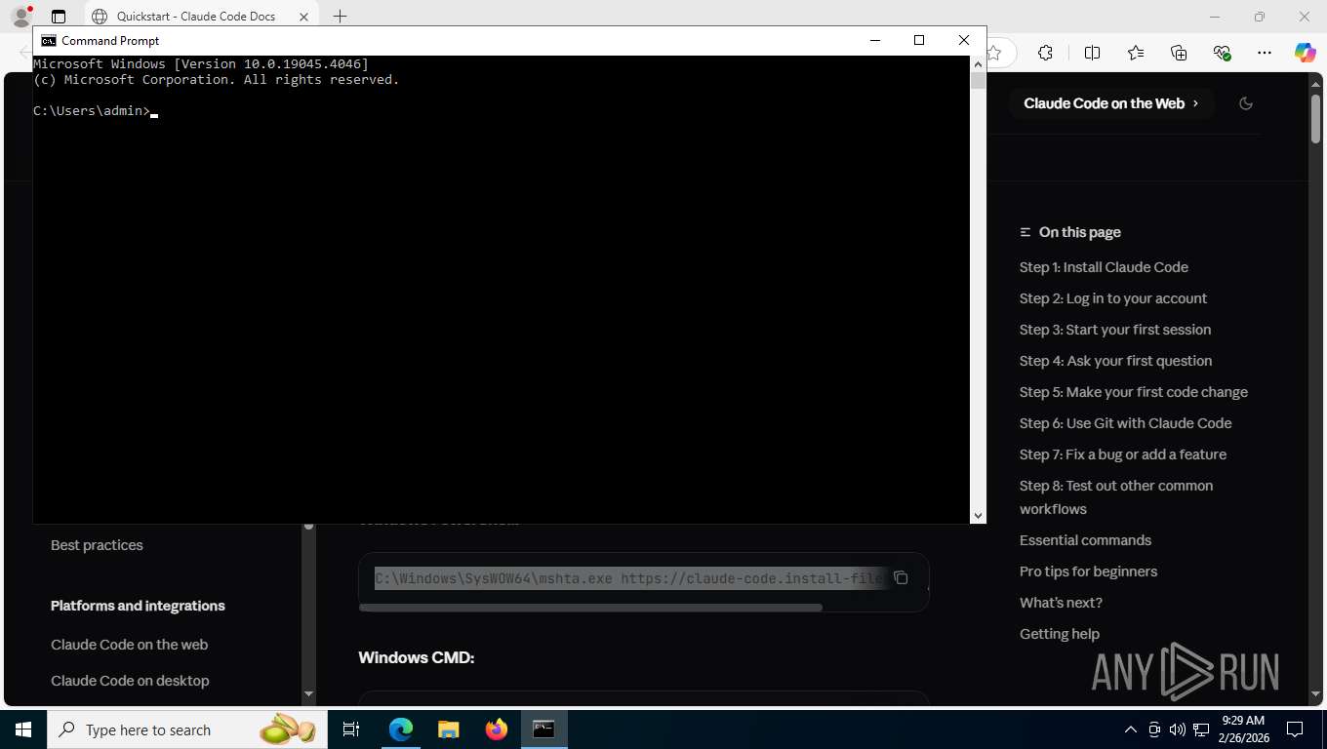
Task: Click the docs sidebar scroll down arrow
Action: [308, 694]
